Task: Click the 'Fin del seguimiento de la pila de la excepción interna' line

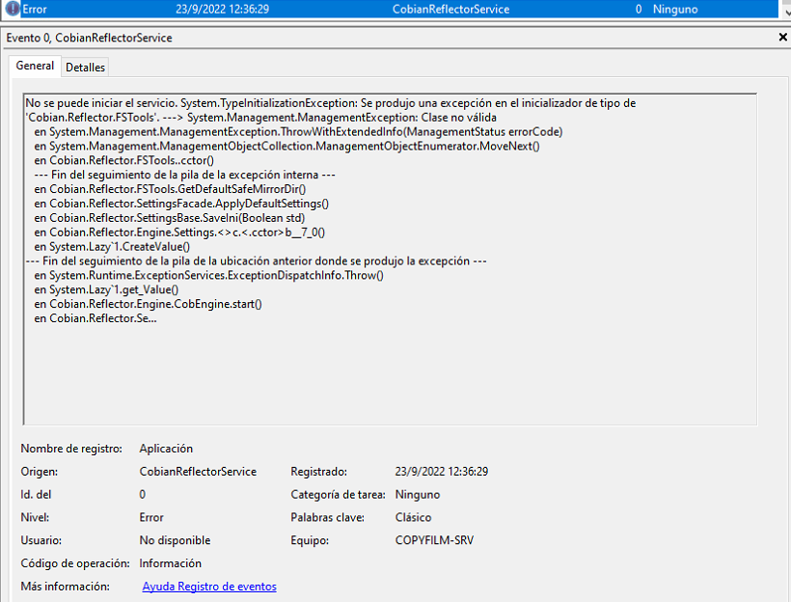Action: 184,175
